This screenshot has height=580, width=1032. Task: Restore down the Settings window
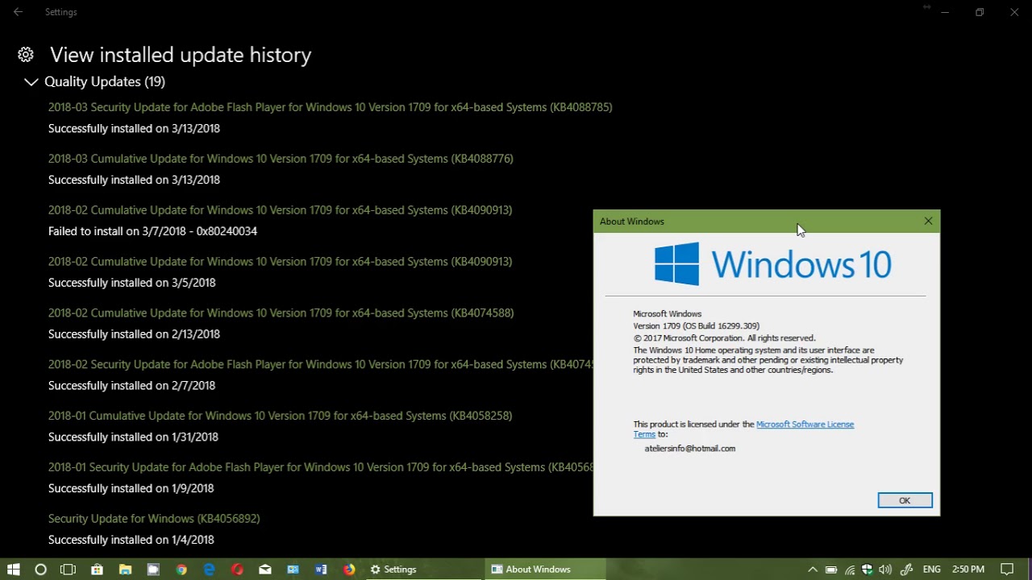point(980,12)
